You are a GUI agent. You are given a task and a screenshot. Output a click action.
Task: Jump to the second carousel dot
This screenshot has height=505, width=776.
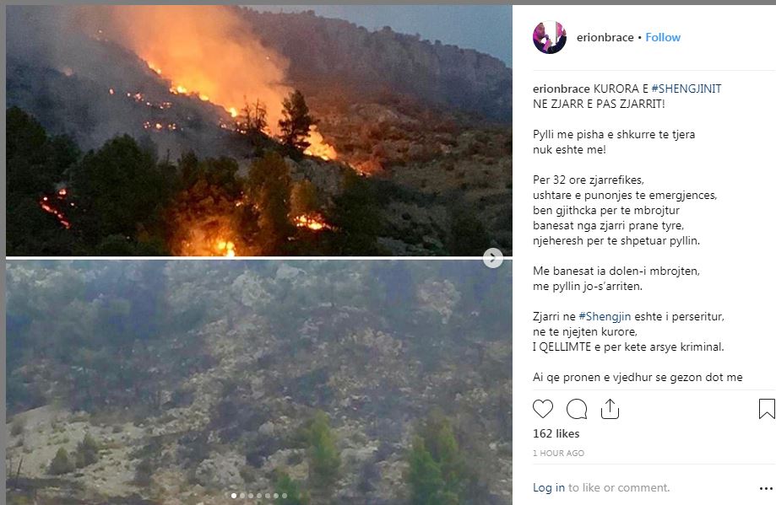(x=242, y=496)
